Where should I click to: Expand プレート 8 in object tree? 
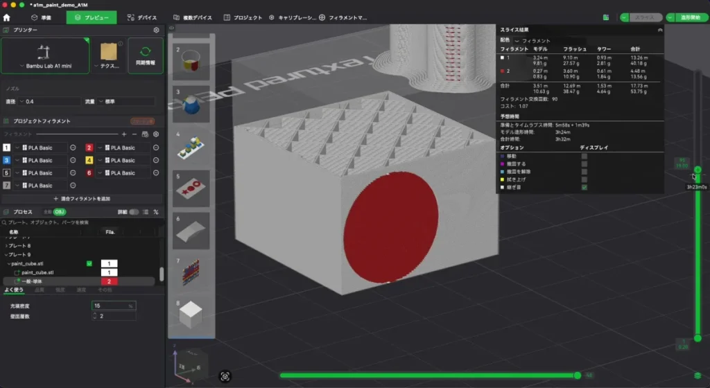(x=6, y=246)
